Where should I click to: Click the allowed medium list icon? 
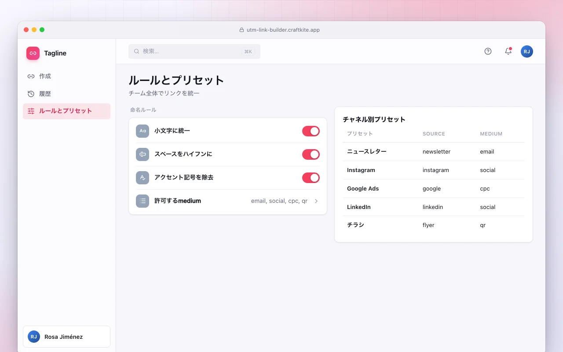click(143, 201)
